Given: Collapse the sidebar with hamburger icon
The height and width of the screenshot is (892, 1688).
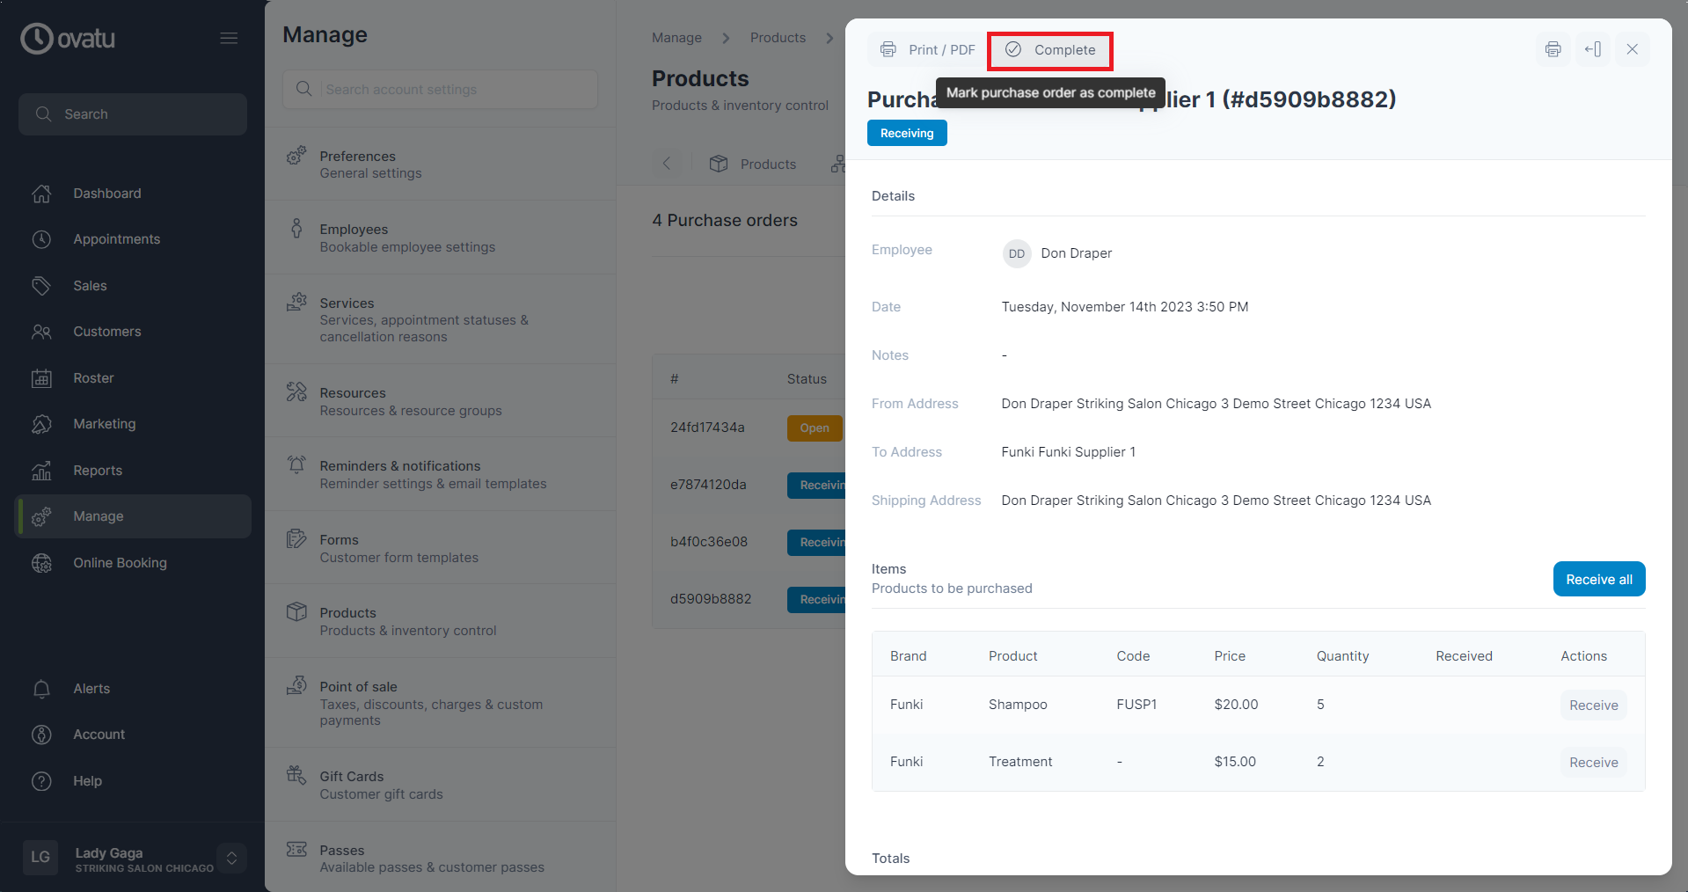Looking at the screenshot, I should (x=229, y=37).
